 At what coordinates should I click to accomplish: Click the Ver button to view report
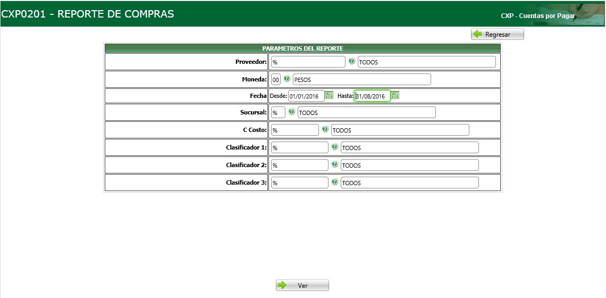[302, 285]
